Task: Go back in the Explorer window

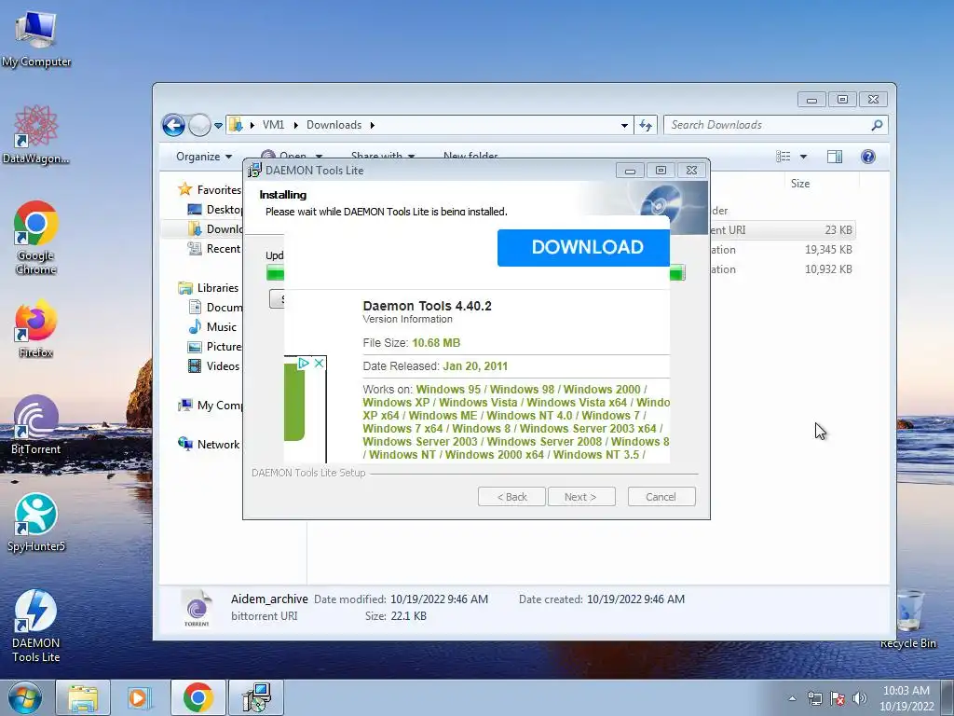Action: pyautogui.click(x=173, y=126)
